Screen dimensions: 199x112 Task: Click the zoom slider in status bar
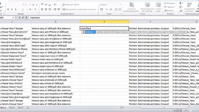[191, 111]
